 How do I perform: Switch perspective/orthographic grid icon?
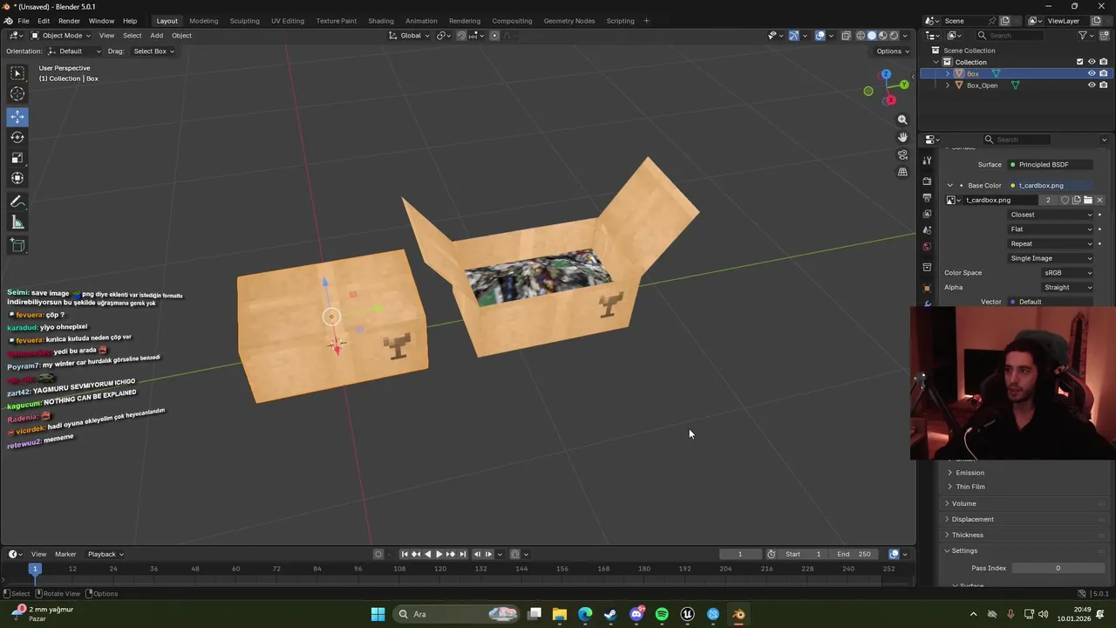click(902, 172)
